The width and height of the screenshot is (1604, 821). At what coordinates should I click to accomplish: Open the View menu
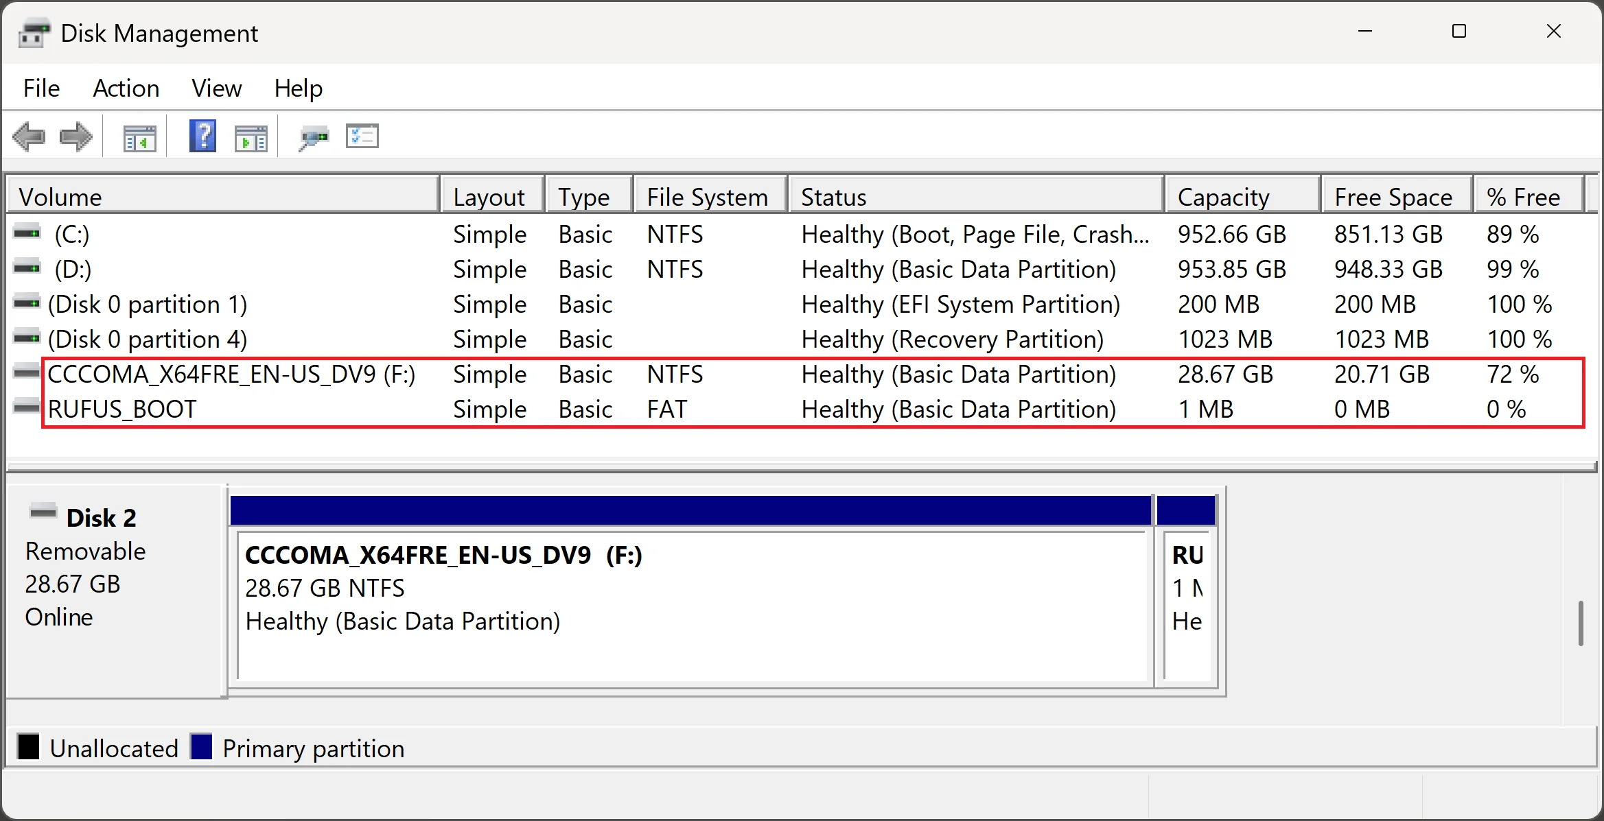[x=216, y=88]
